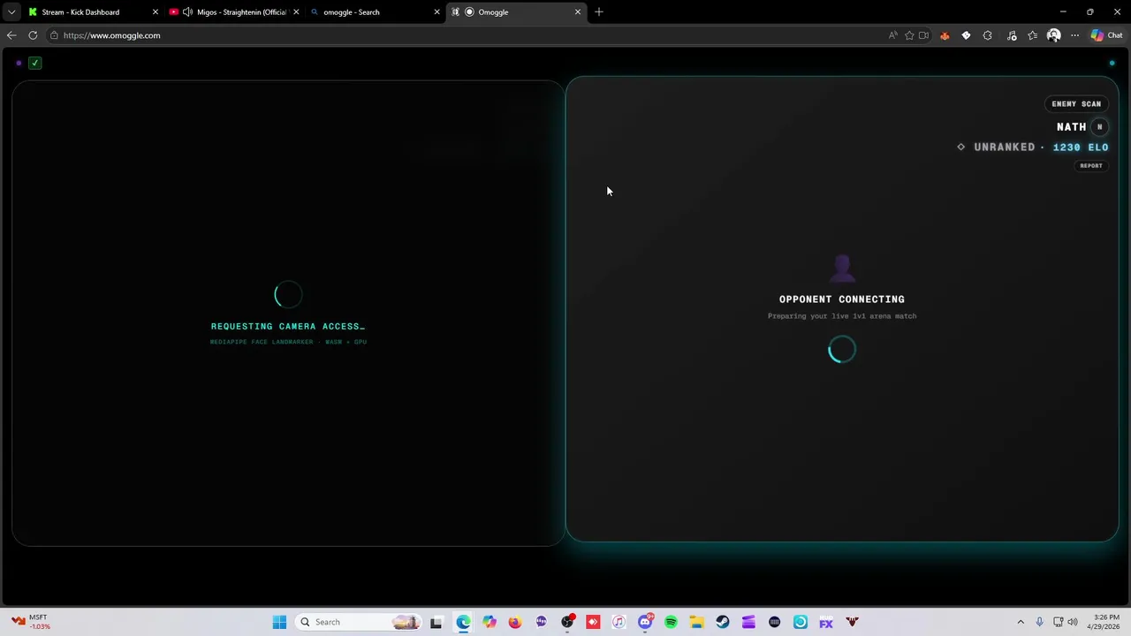Open the Favorites list
The image size is (1131, 636).
1032,35
